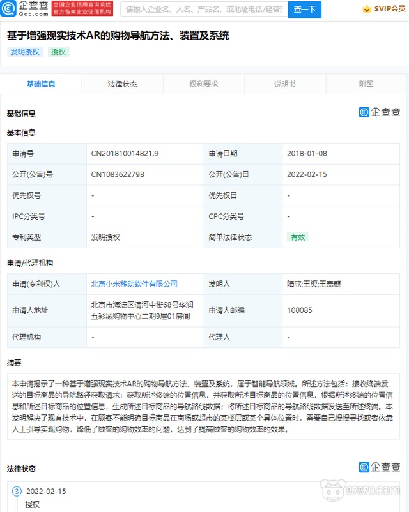The height and width of the screenshot is (512, 409).
Task: Switch to the 法律状态 tab
Action: (x=122, y=84)
